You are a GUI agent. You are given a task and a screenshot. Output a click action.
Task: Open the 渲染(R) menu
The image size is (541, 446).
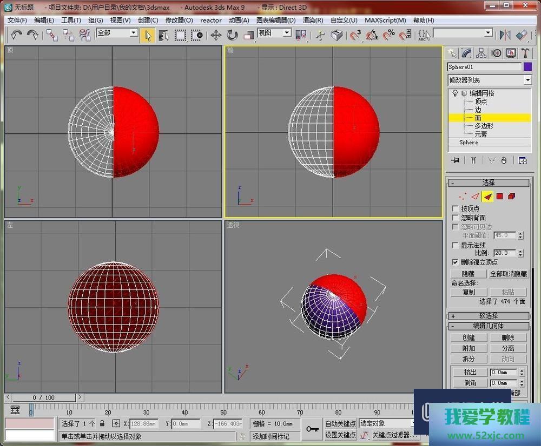(x=313, y=20)
